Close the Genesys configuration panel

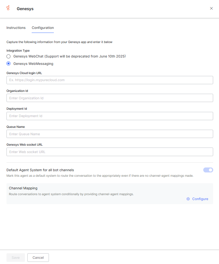(x=211, y=9)
